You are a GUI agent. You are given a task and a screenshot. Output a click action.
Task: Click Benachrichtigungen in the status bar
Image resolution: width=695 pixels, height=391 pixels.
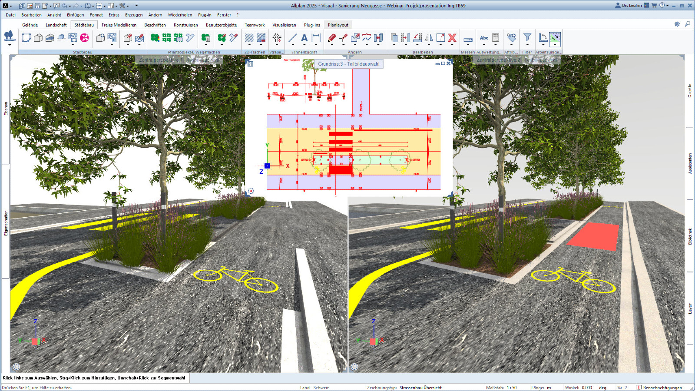pos(662,388)
